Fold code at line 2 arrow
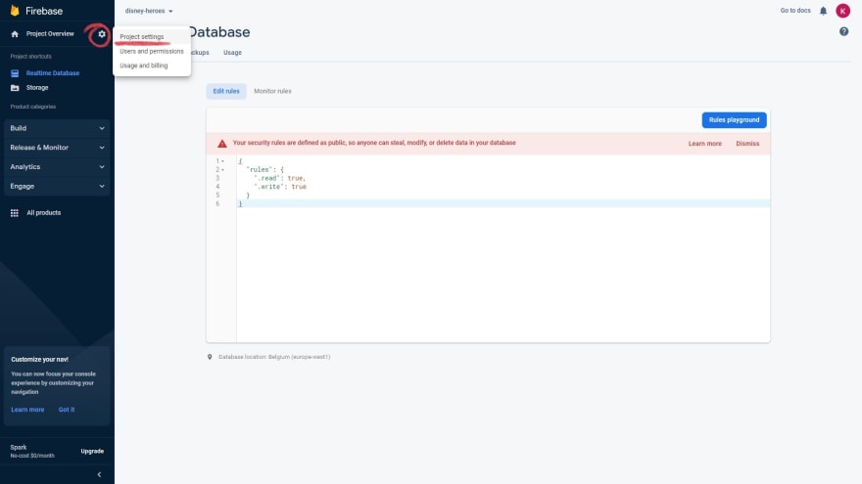Image resolution: width=862 pixels, height=484 pixels. [222, 169]
